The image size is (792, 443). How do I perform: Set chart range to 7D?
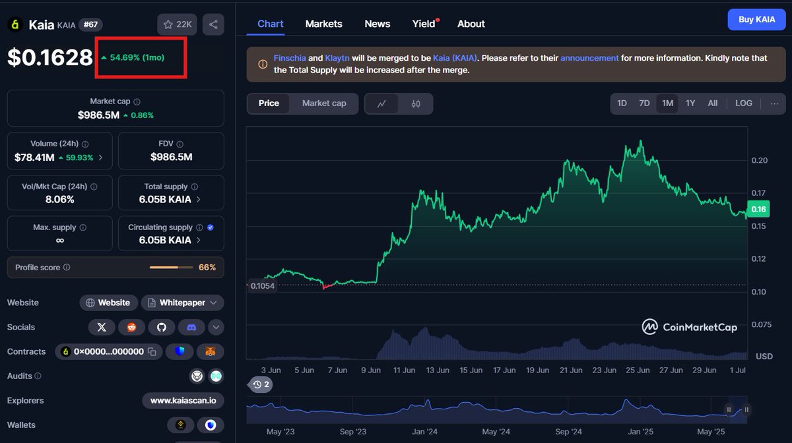[x=644, y=103]
